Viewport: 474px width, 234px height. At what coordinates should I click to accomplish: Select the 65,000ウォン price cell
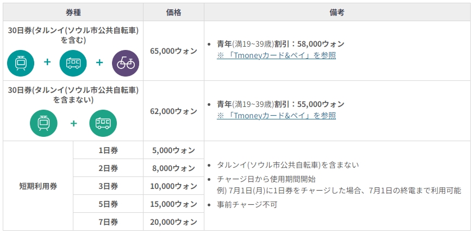(173, 50)
